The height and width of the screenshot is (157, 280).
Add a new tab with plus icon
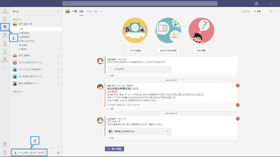[x=101, y=11]
